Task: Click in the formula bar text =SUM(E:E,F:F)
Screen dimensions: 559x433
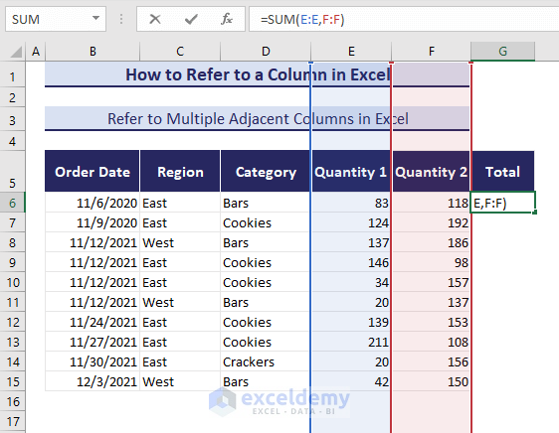Action: click(302, 19)
